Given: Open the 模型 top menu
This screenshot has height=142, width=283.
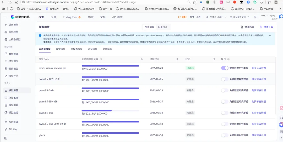Looking at the screenshot, I should click(x=41, y=17).
